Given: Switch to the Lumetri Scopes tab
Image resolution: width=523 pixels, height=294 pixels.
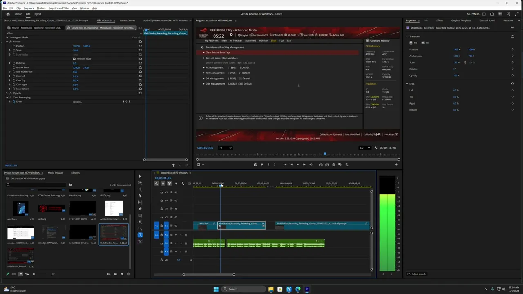Looking at the screenshot, I should point(127,20).
